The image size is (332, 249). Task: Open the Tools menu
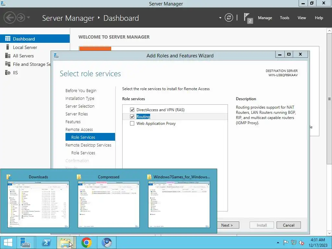(x=285, y=18)
